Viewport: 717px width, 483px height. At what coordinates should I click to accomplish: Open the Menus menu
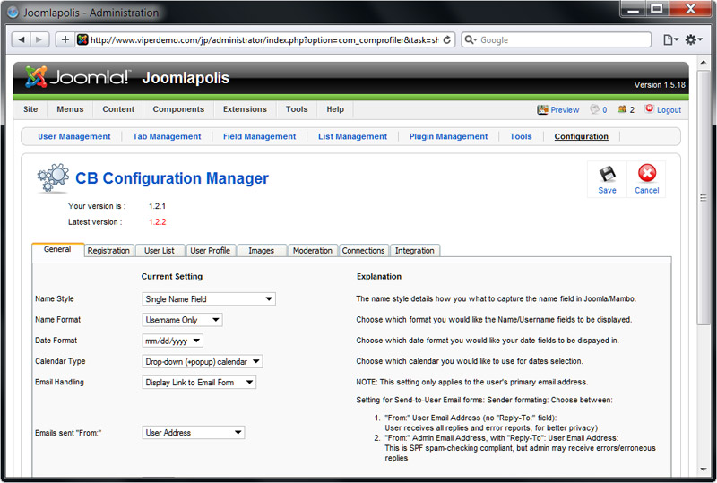pos(70,109)
